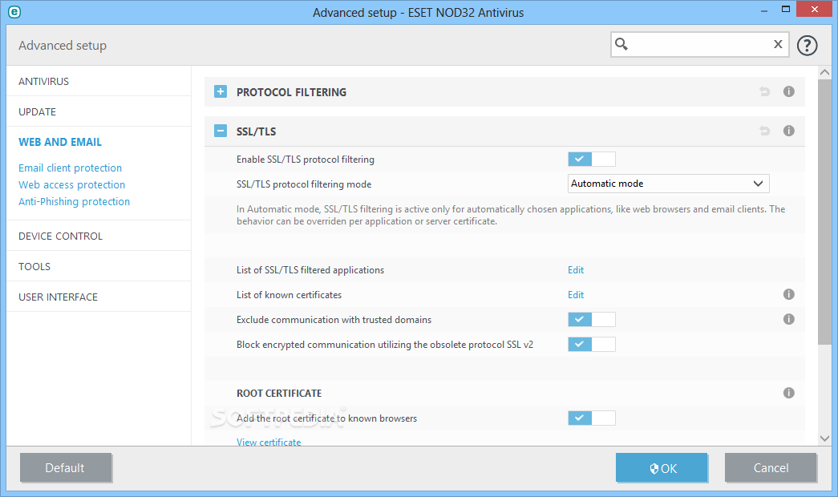
Task: Clear the search field with the X
Action: coord(778,44)
